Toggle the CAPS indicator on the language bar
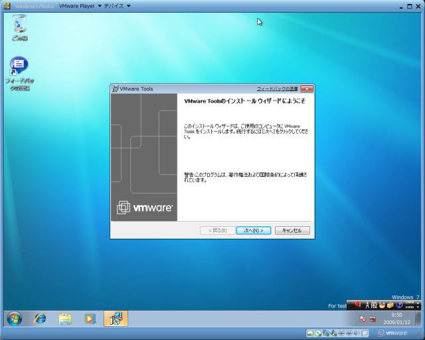 click(x=410, y=302)
